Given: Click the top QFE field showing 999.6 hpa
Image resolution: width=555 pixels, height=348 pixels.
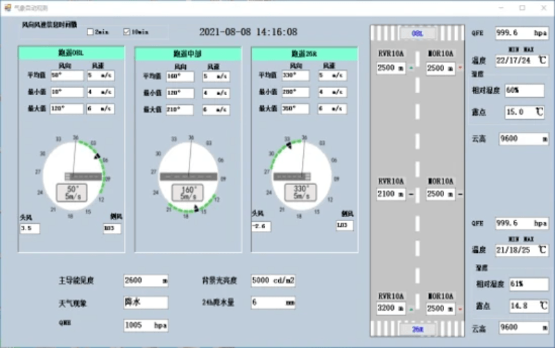Looking at the screenshot, I should [522, 33].
